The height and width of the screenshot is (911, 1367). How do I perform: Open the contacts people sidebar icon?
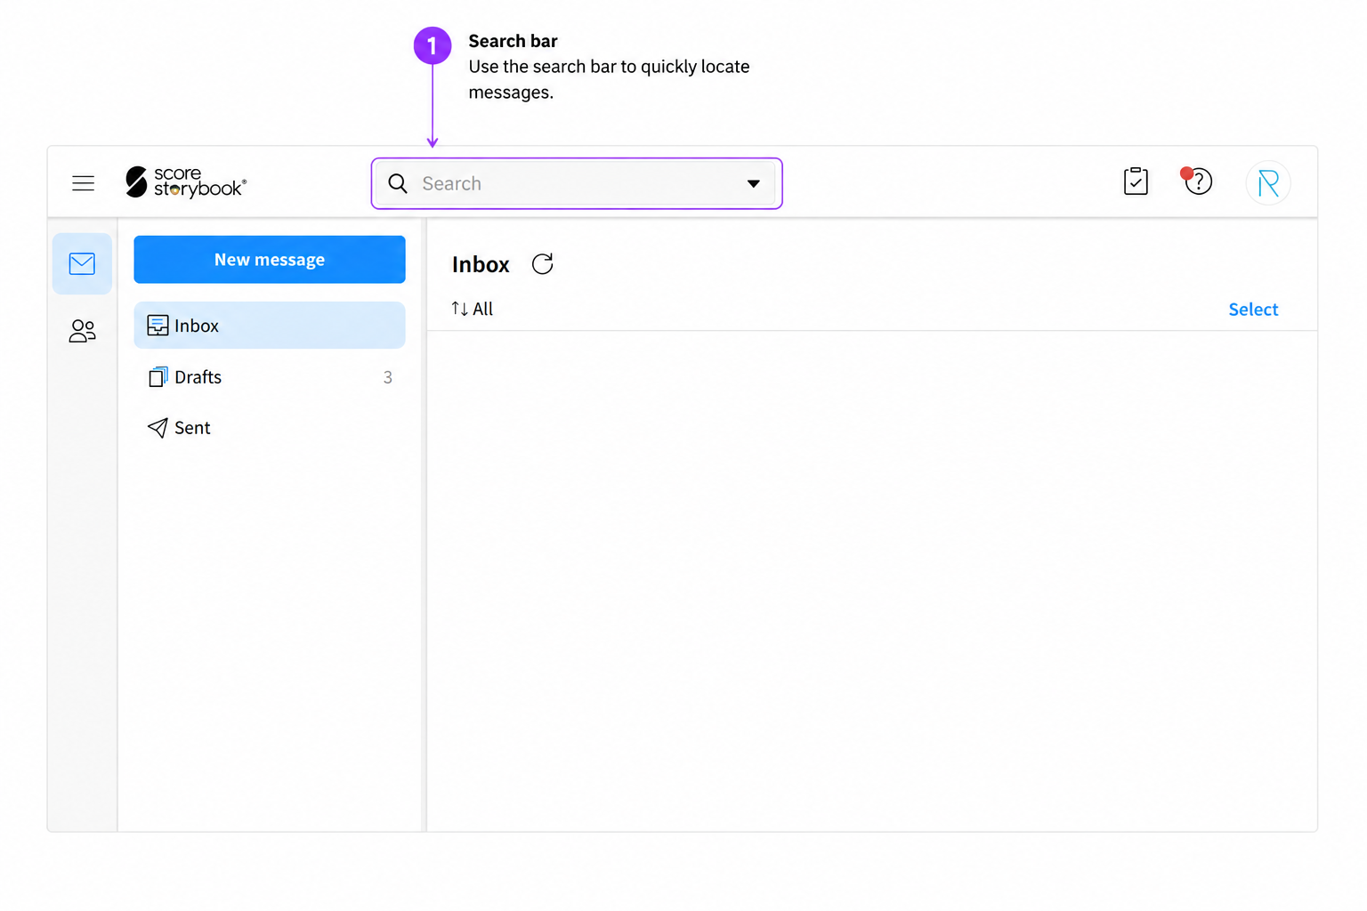(x=82, y=331)
